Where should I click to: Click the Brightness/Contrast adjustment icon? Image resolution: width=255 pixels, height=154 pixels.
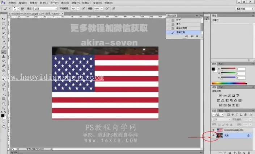221,96
